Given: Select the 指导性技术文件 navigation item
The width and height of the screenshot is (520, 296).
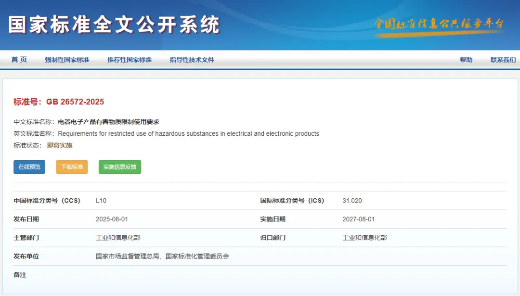Looking at the screenshot, I should pos(192,60).
